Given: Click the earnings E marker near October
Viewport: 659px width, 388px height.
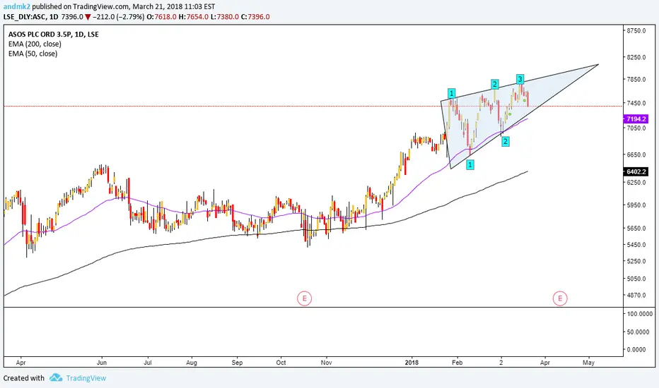Looking at the screenshot, I should (x=304, y=298).
